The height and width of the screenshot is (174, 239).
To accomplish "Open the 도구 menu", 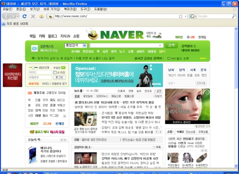I will point(85,9).
